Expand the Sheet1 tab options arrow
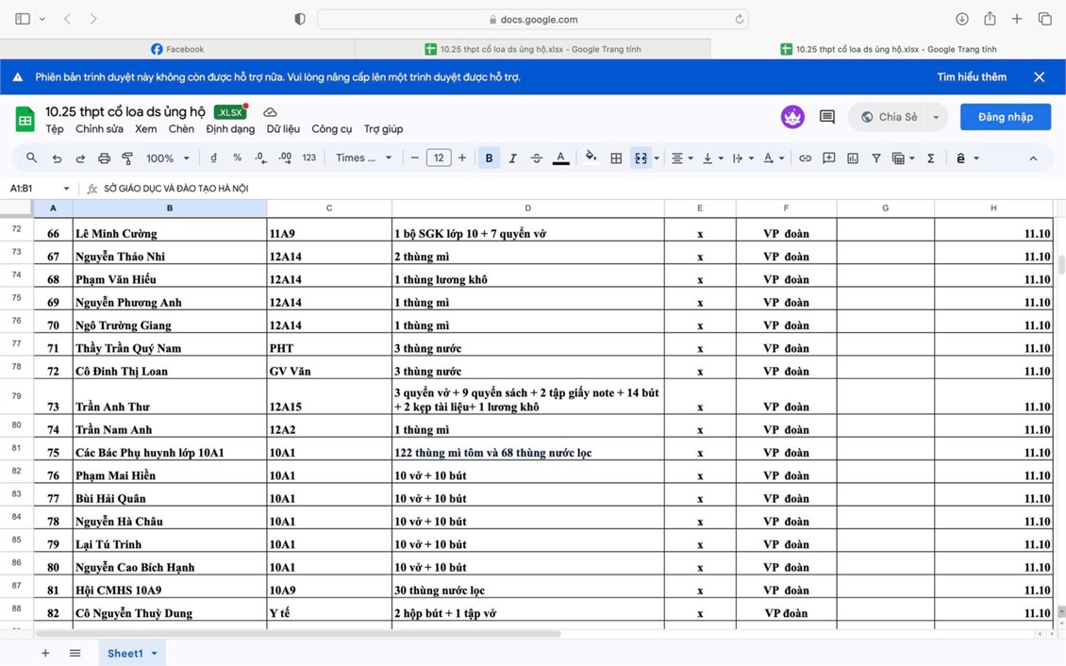 154,653
